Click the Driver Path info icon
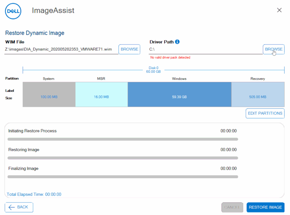 tap(177, 42)
